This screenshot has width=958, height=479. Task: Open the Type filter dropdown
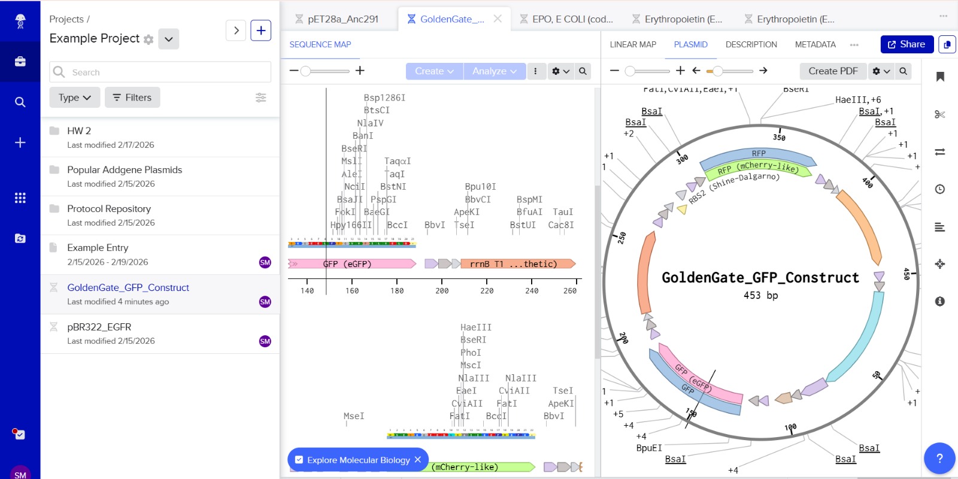pos(74,98)
